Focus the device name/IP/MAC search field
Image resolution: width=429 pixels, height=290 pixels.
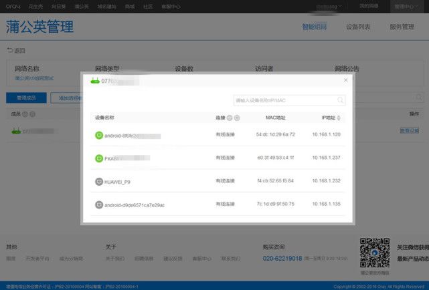point(284,100)
